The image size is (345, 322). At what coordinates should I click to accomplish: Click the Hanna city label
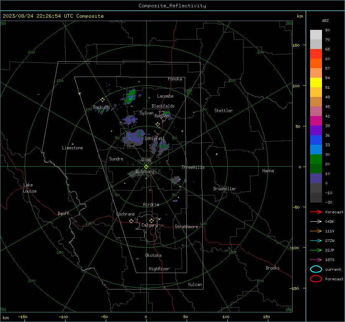pos(268,171)
